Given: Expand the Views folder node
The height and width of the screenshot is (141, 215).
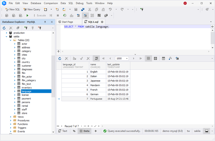Looking at the screenshot, I should 10,117.
